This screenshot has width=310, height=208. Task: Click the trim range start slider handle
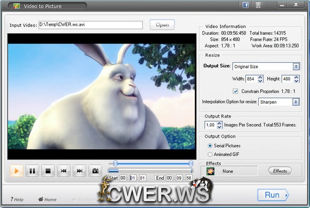point(116,164)
